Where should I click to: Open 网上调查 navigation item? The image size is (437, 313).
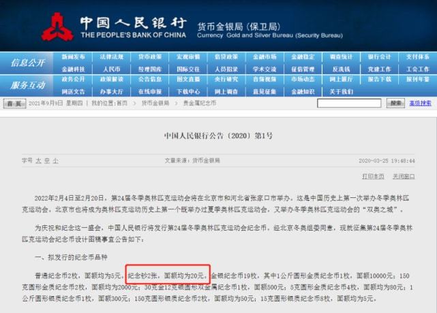(226, 92)
